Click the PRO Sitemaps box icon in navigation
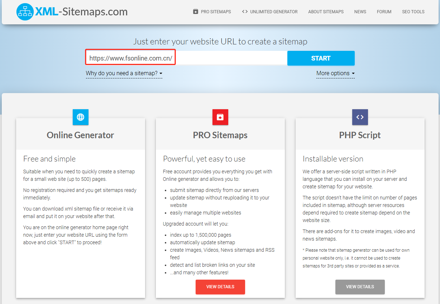 195,11
